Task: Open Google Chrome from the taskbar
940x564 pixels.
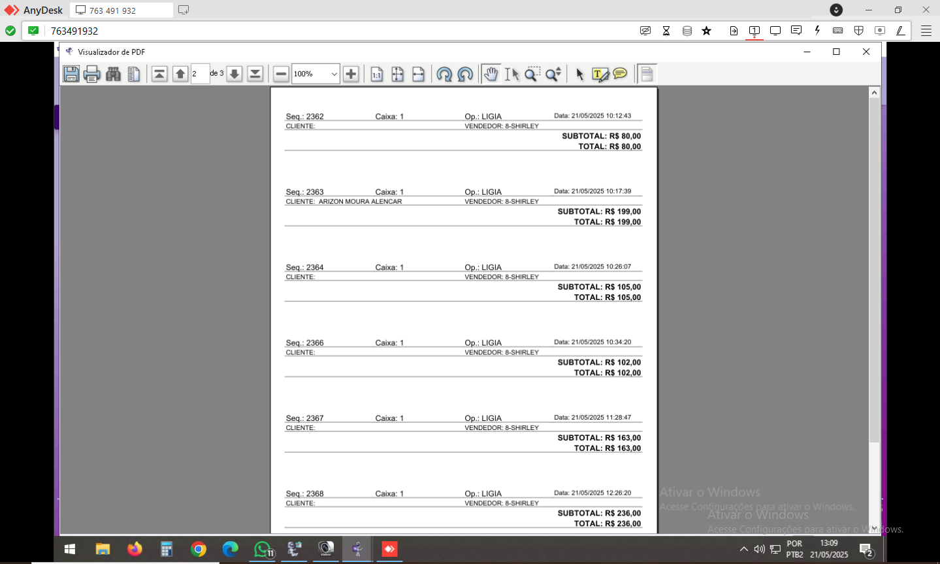Action: click(x=199, y=549)
